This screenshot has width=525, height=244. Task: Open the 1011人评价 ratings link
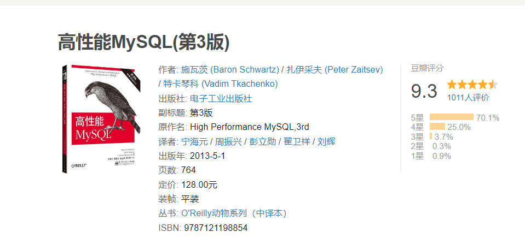pyautogui.click(x=468, y=98)
